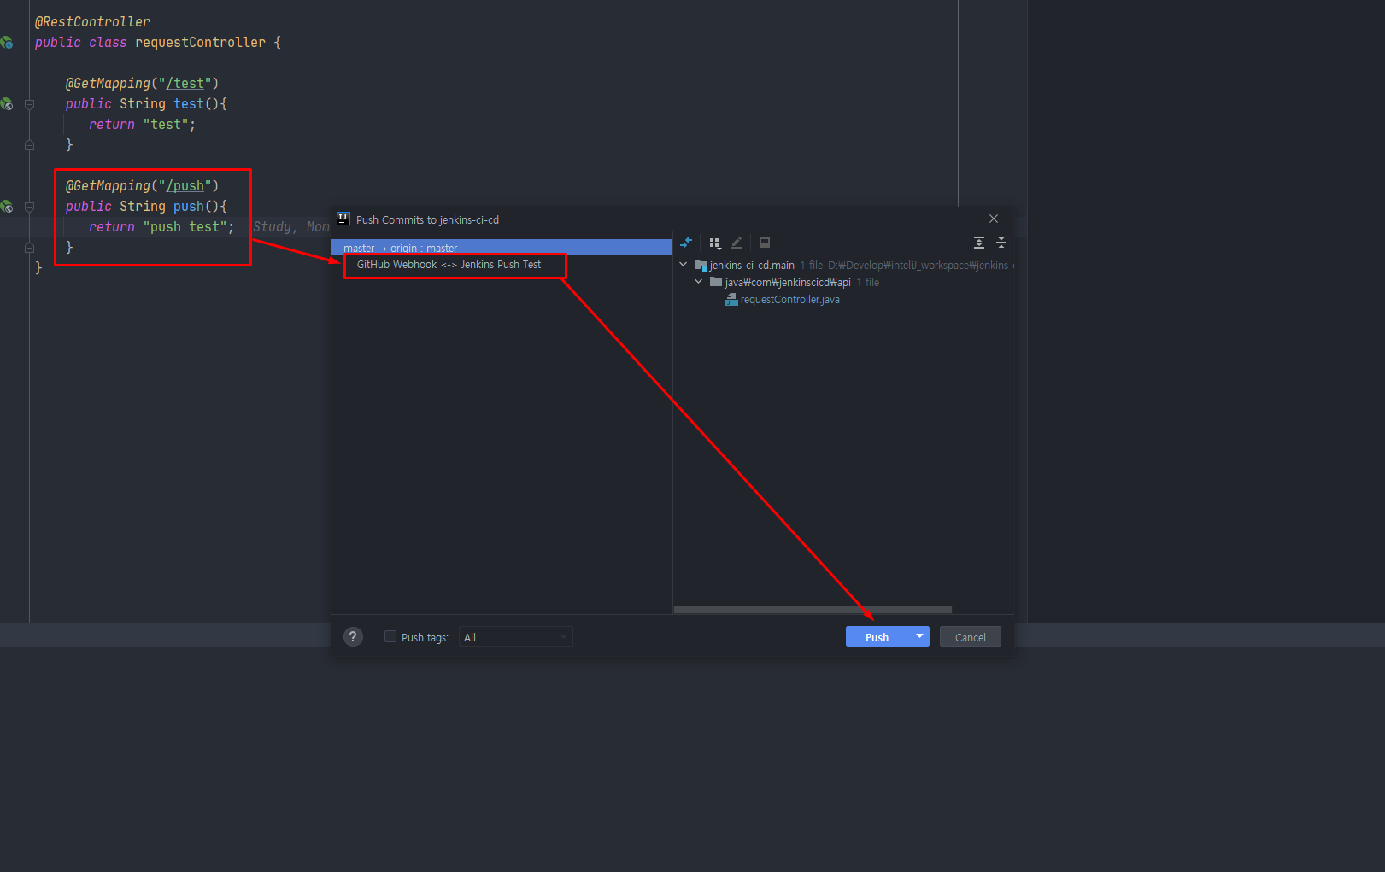The width and height of the screenshot is (1385, 872).
Task: Select requestController.java in the file tree
Action: [789, 300]
